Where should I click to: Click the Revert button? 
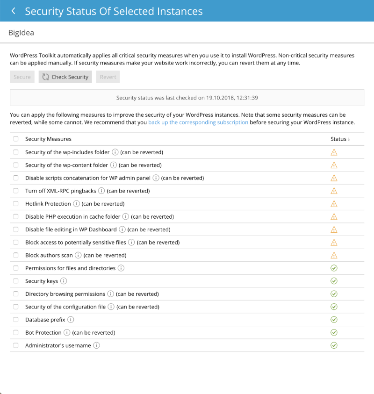click(x=108, y=77)
